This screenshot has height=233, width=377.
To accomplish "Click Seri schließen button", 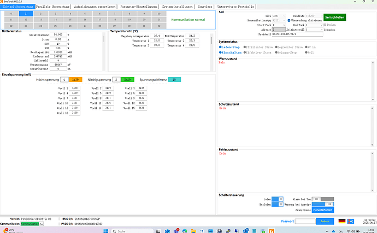I will point(335,18).
